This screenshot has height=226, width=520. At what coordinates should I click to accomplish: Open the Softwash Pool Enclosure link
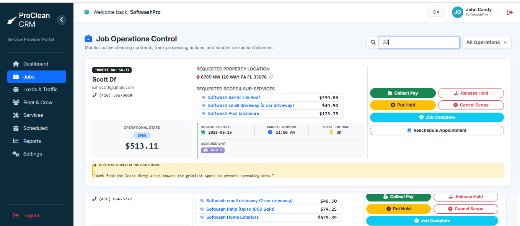(x=233, y=113)
